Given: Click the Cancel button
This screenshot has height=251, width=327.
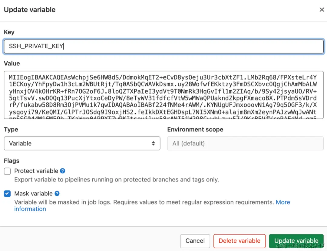Looking at the screenshot, I should 195,241.
